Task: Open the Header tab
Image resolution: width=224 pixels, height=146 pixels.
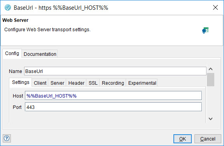Action: tap(76, 83)
